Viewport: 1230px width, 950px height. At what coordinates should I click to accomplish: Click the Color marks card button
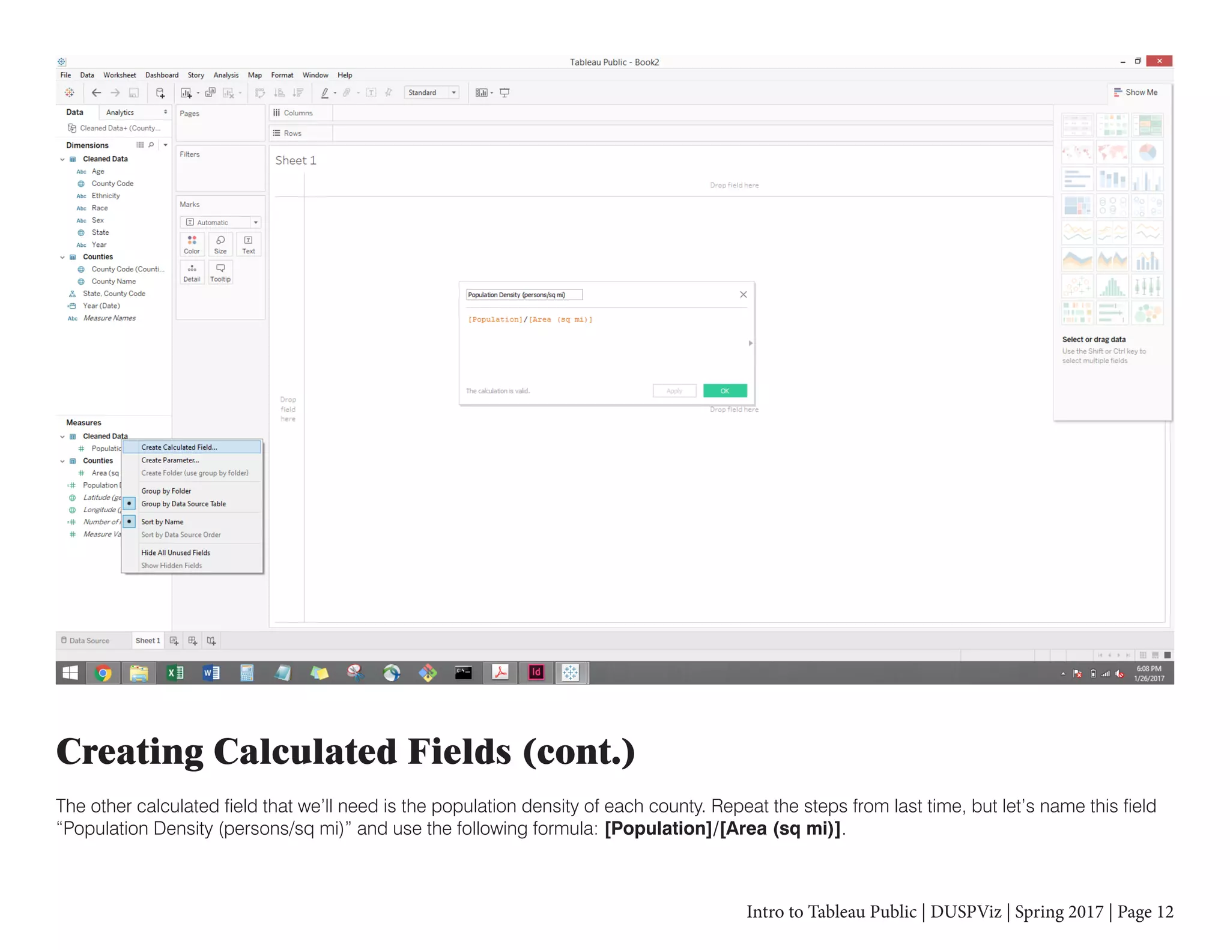click(x=192, y=244)
